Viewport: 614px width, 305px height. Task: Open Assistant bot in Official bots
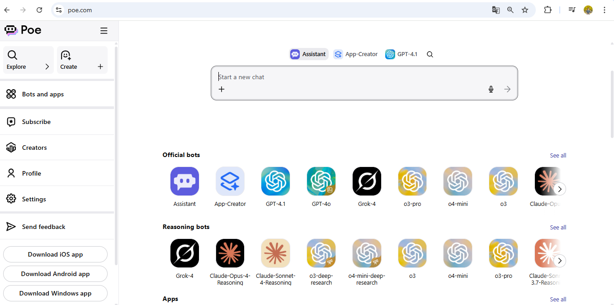tap(184, 186)
